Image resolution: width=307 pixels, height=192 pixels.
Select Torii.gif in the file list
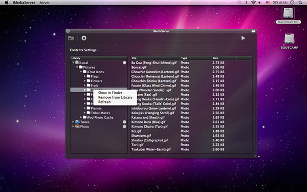click(x=137, y=145)
